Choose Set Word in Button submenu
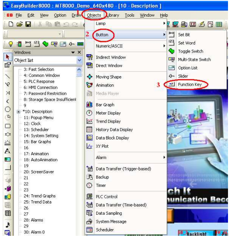230x237 pixels. (x=197, y=43)
